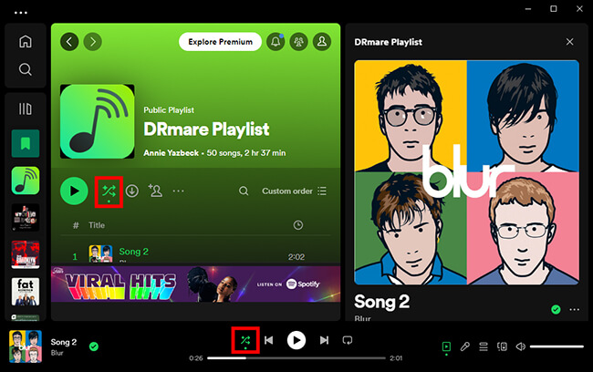
Task: Toggle saved check in Now Playing panel
Action: pyautogui.click(x=556, y=310)
